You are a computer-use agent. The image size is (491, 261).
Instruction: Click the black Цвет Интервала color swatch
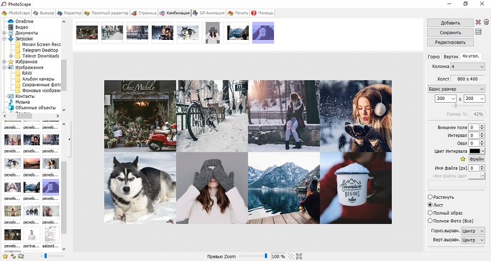(x=475, y=151)
